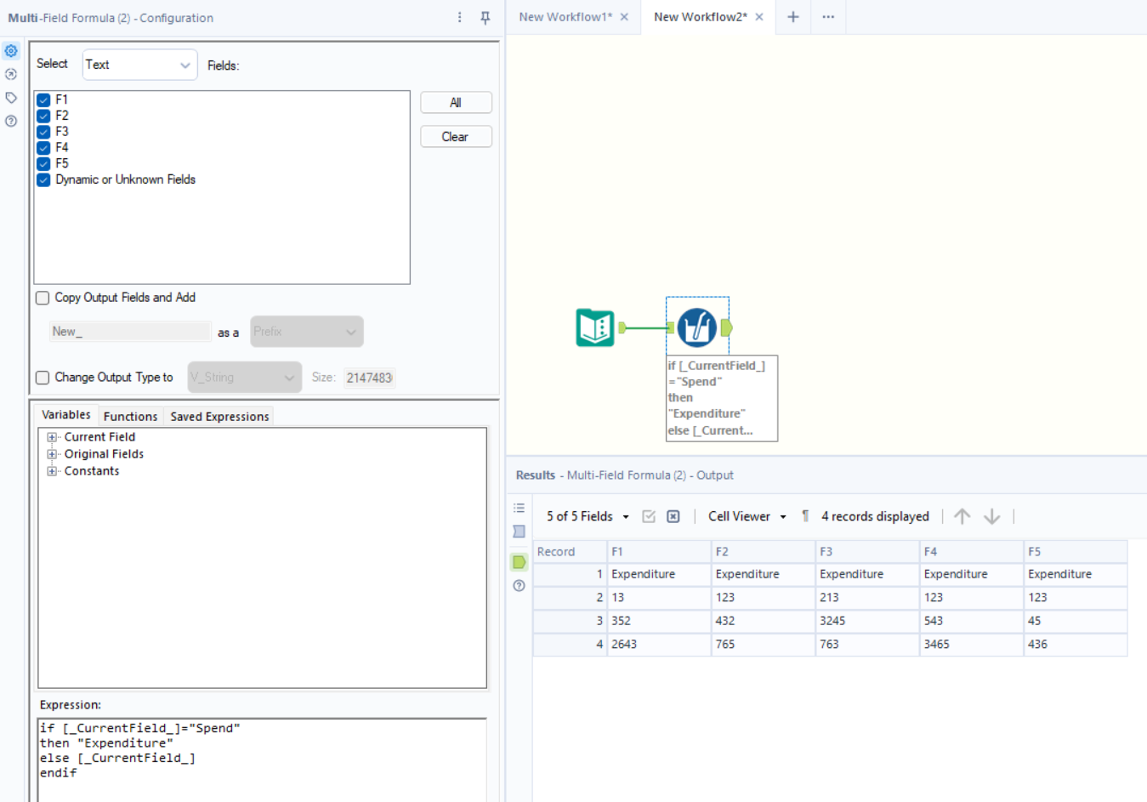The height and width of the screenshot is (802, 1147).
Task: Switch to the Functions tab
Action: pos(130,416)
